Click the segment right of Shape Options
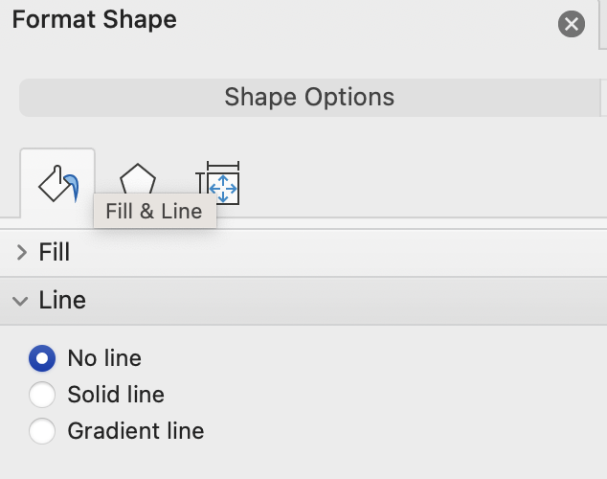This screenshot has height=479, width=607. point(603,97)
